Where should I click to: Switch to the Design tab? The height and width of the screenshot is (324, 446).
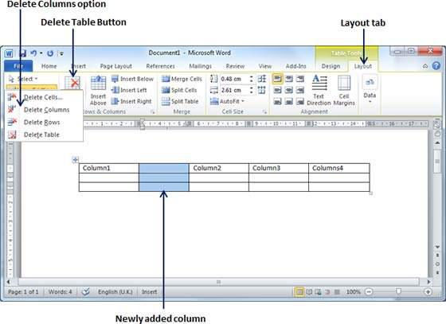[x=331, y=66]
